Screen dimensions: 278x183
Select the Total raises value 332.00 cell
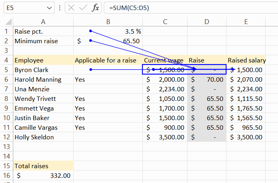(x=43, y=175)
